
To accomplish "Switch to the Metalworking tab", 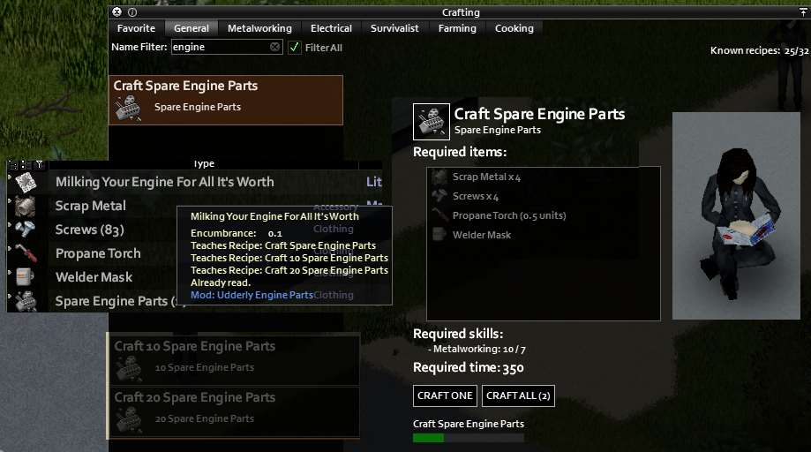I will tap(259, 28).
